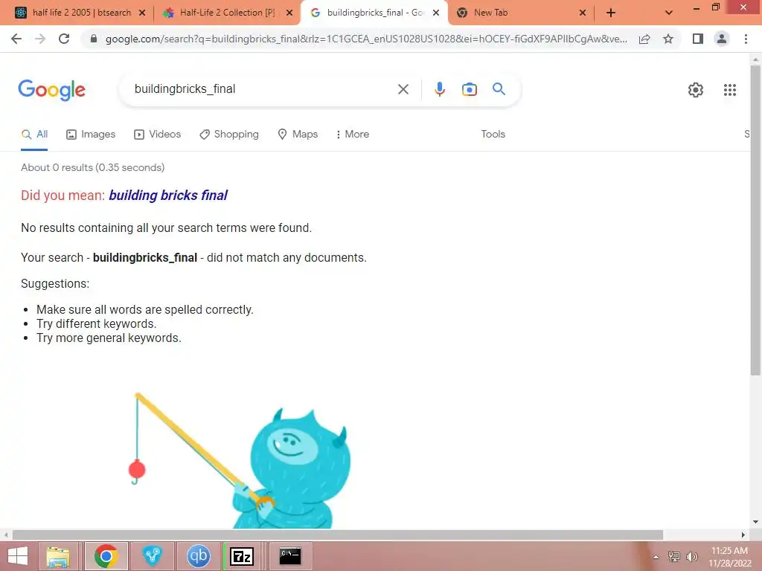This screenshot has height=571, width=762.
Task: Open the Chrome side panel
Action: [698, 39]
